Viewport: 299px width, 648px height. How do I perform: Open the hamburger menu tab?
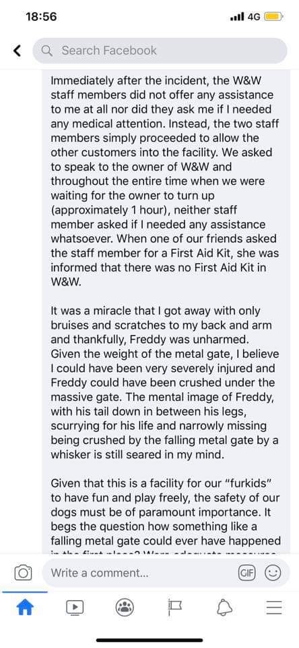[274, 607]
